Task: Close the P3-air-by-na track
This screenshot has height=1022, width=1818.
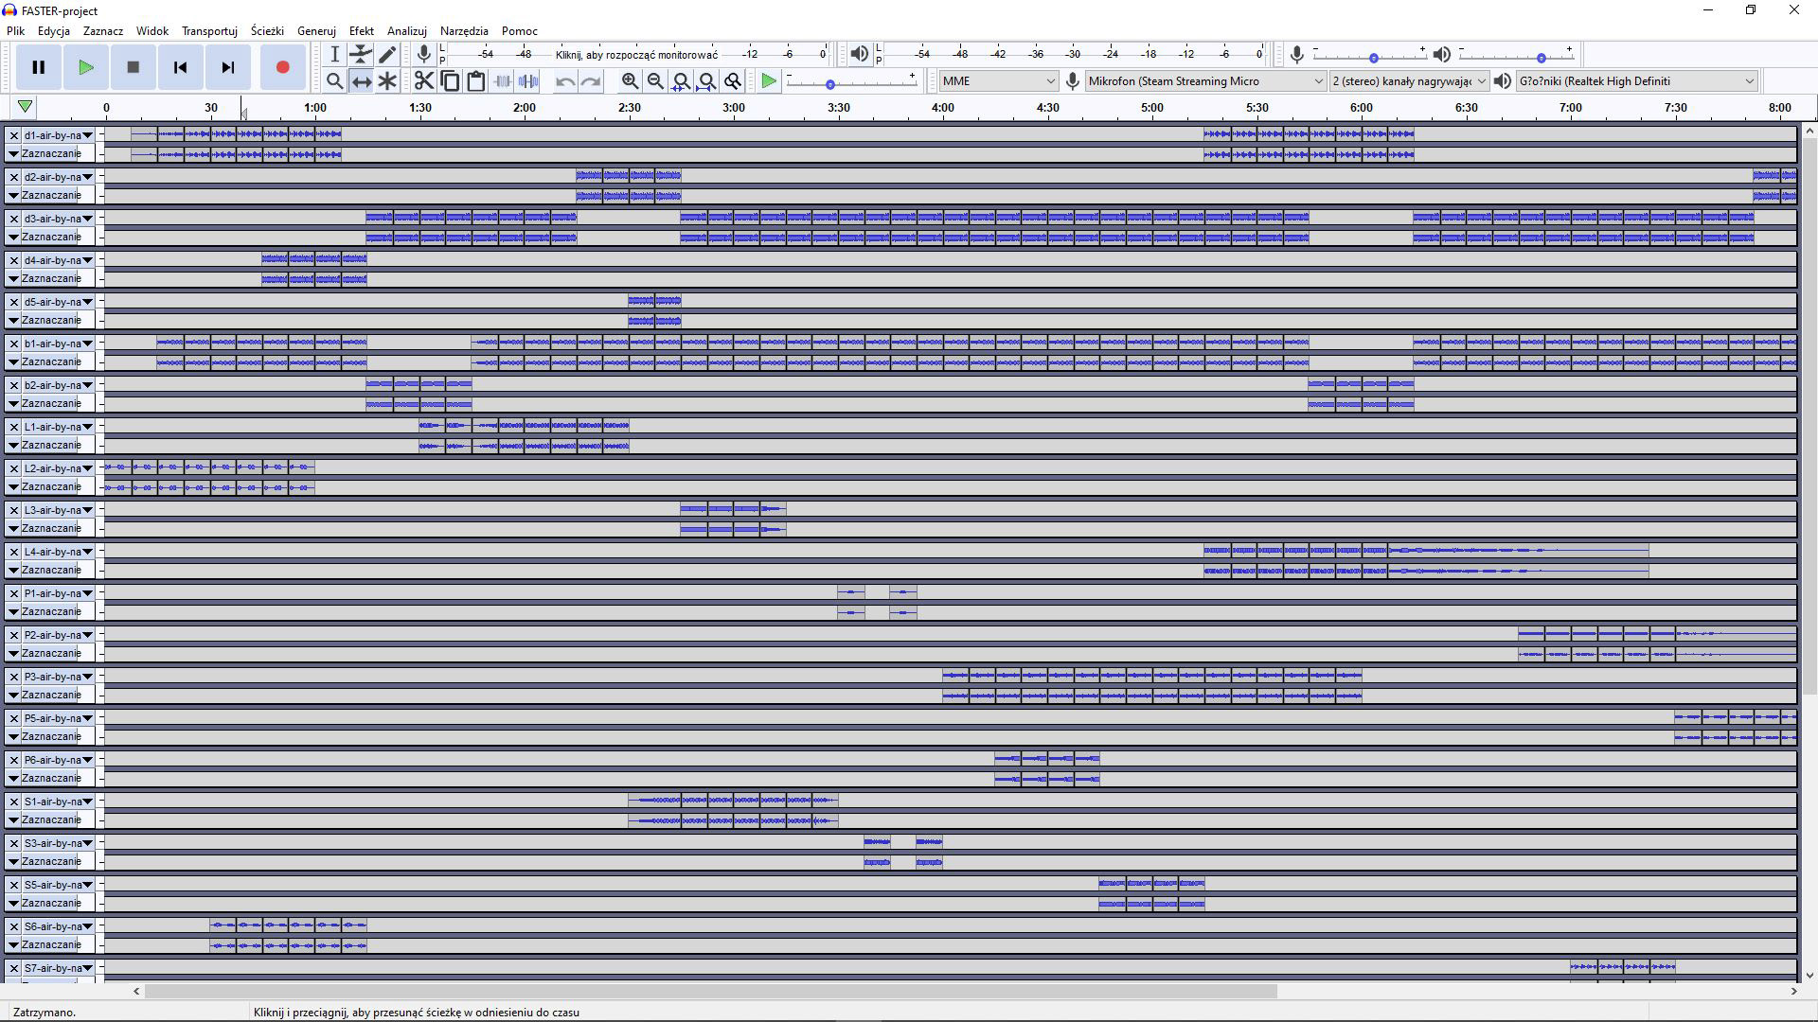Action: (x=13, y=677)
